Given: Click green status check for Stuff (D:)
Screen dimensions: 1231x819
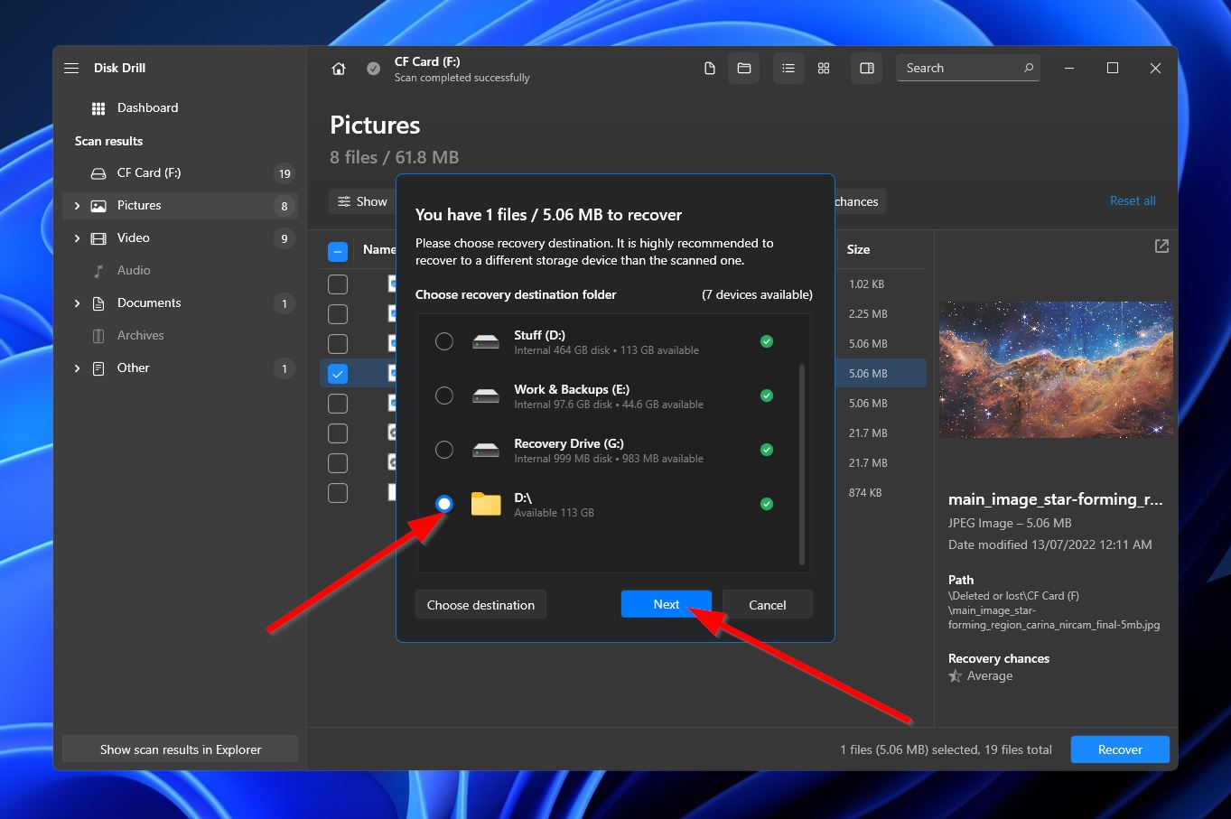Looking at the screenshot, I should pyautogui.click(x=767, y=341).
